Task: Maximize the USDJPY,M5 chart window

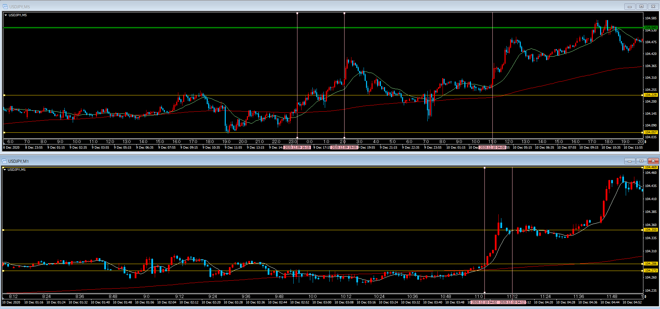Action: [x=641, y=7]
